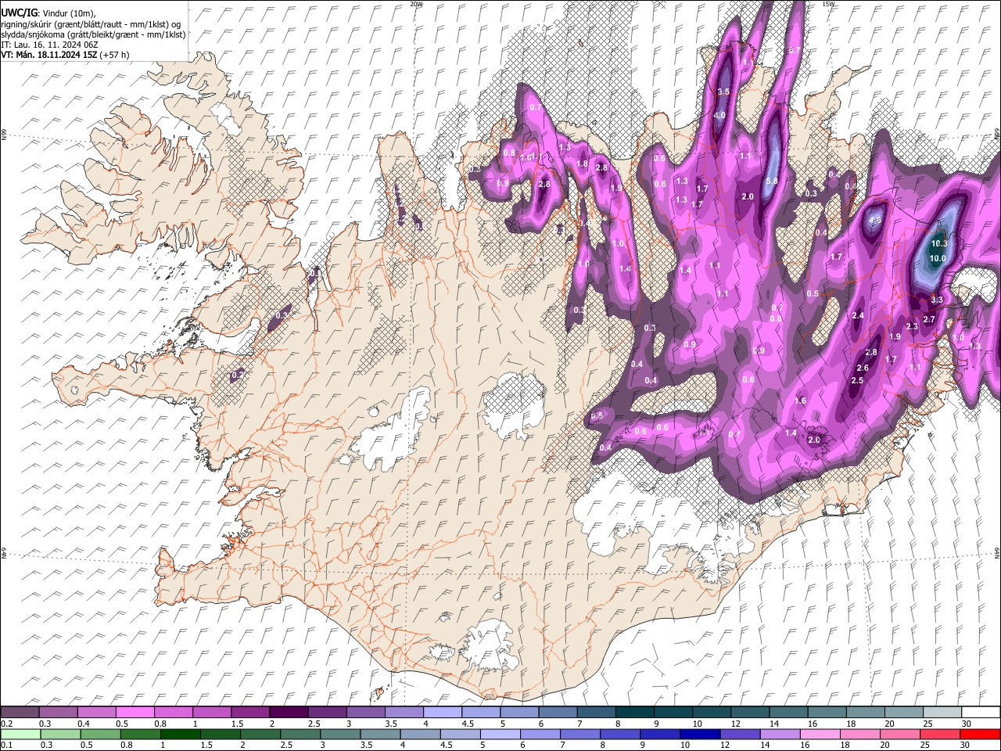Pick the darkest green rain swatch between 1 and 1.5
Screen dimensions: 1001x751
tap(180, 734)
